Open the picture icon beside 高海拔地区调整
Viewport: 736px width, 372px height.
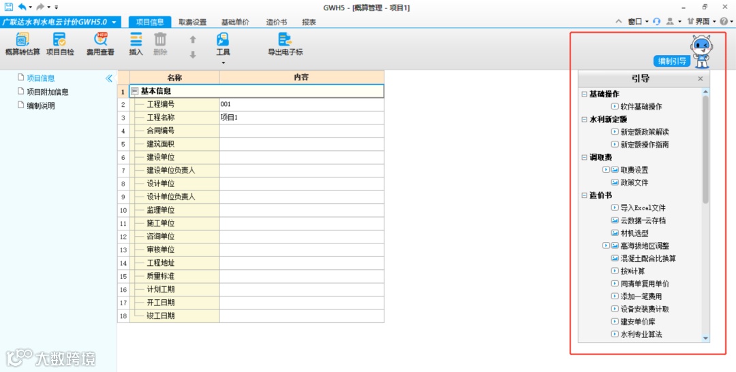pyautogui.click(x=615, y=246)
